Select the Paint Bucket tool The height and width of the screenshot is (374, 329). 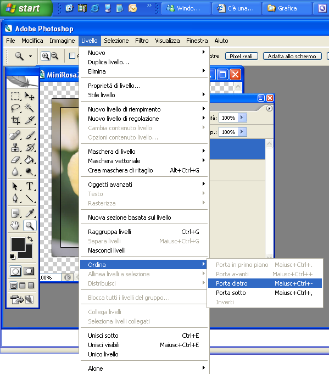point(30,159)
